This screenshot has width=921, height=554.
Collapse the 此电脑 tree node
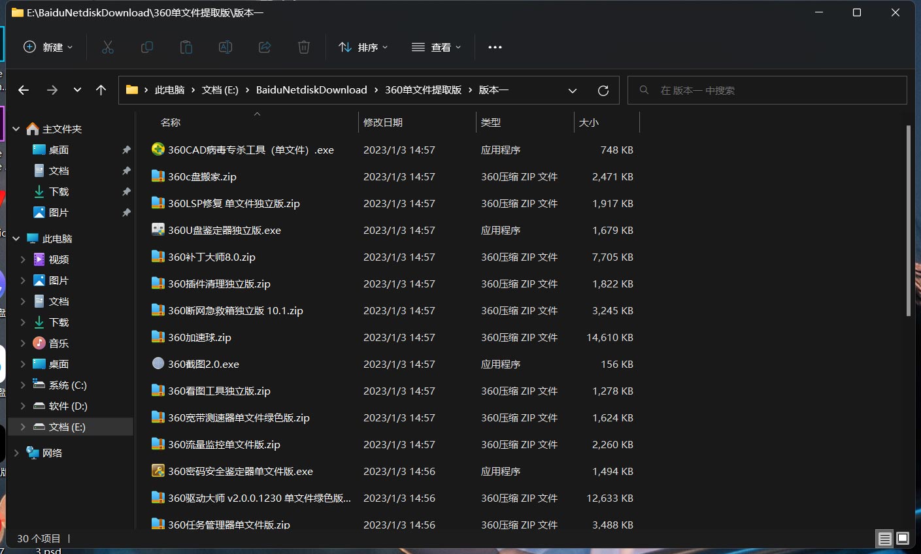(x=16, y=239)
